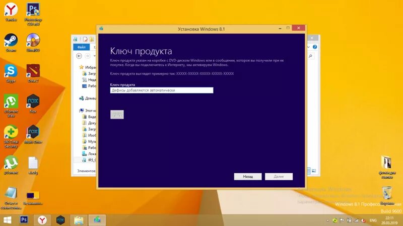Select Отчет о совместимости desktop file
Screen dimensions: 403x226
coord(11,198)
